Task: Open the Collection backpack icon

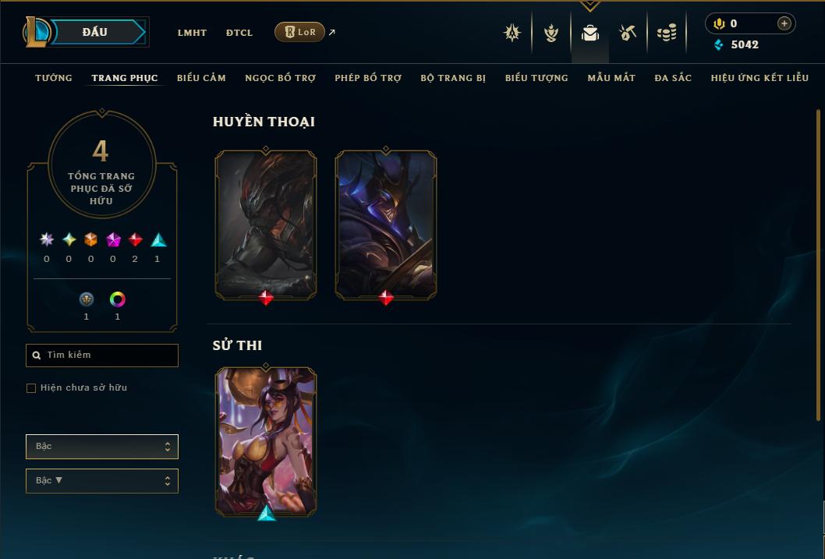Action: (x=590, y=33)
